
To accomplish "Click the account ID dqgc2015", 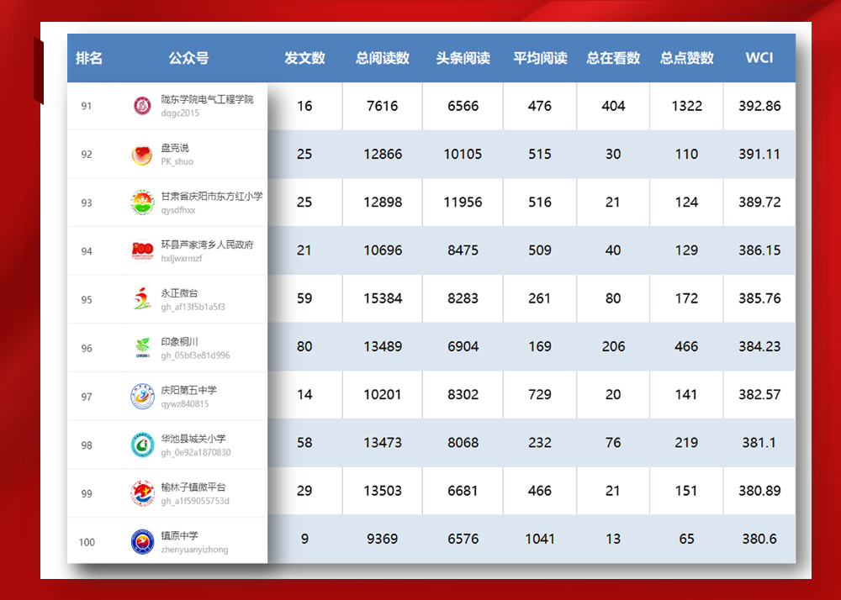I will (180, 113).
